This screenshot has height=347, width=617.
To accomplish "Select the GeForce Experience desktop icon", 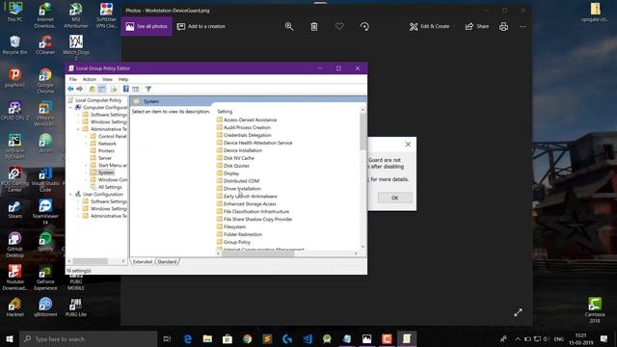I will 45,278.
